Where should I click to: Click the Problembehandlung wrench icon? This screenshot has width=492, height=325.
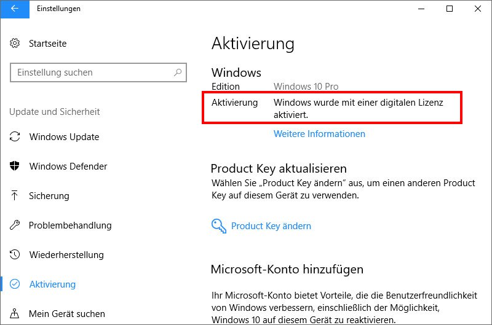(x=15, y=225)
